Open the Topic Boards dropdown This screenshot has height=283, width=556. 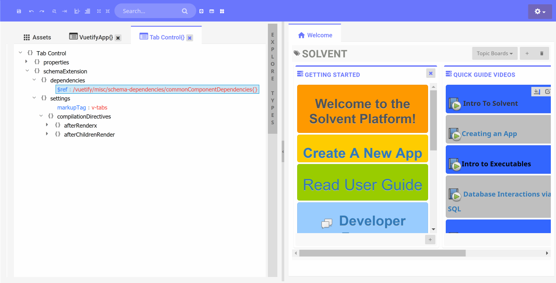[494, 53]
